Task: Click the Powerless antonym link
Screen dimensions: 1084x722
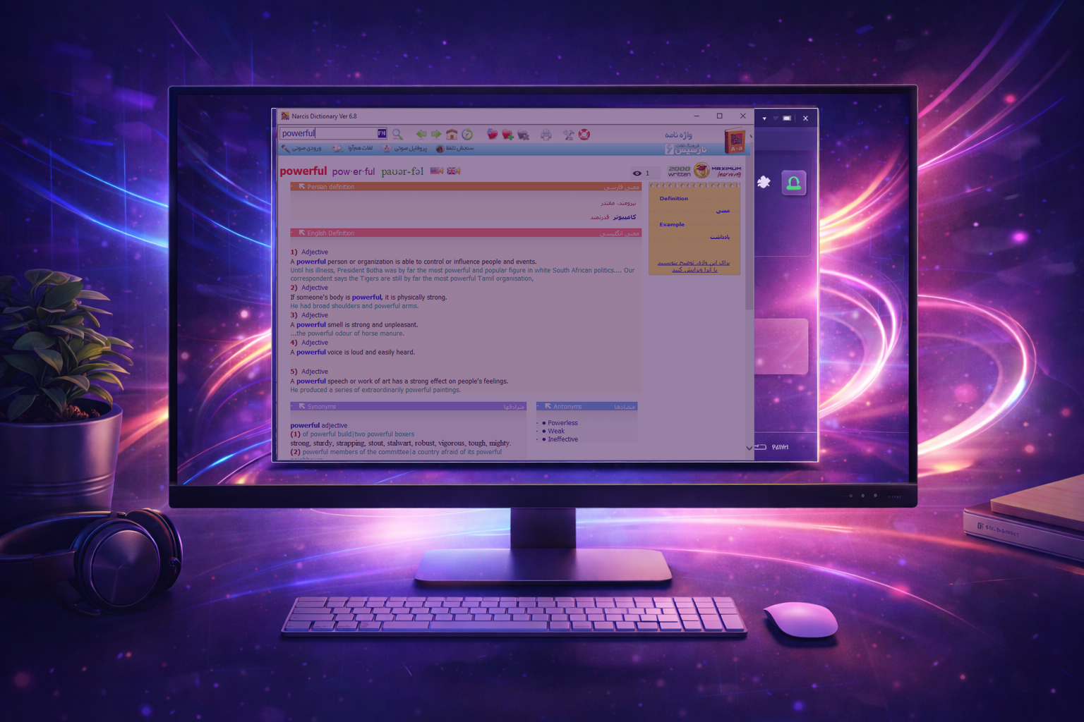Action: pyautogui.click(x=562, y=423)
